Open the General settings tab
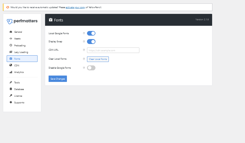Viewport: 245px width, 143px height. tap(22, 32)
